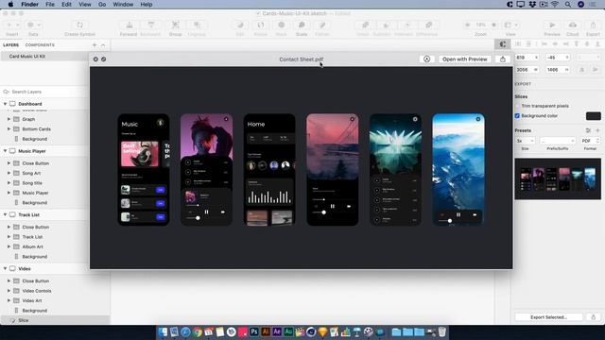Click Export Selected button
605x340 pixels.
[x=548, y=317]
